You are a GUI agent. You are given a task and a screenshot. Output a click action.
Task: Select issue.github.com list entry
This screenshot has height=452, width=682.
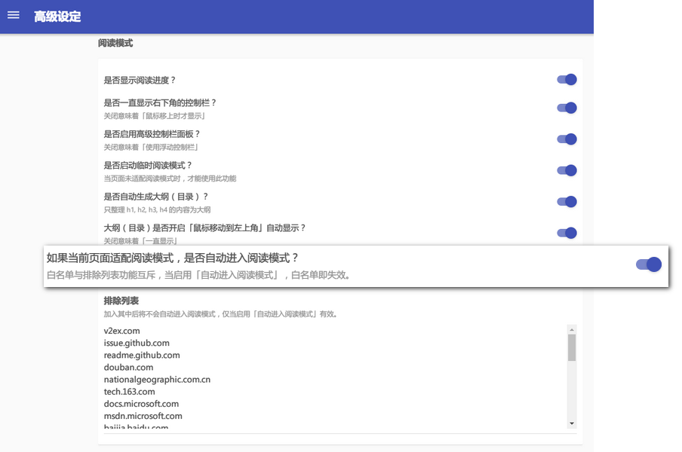pos(136,343)
